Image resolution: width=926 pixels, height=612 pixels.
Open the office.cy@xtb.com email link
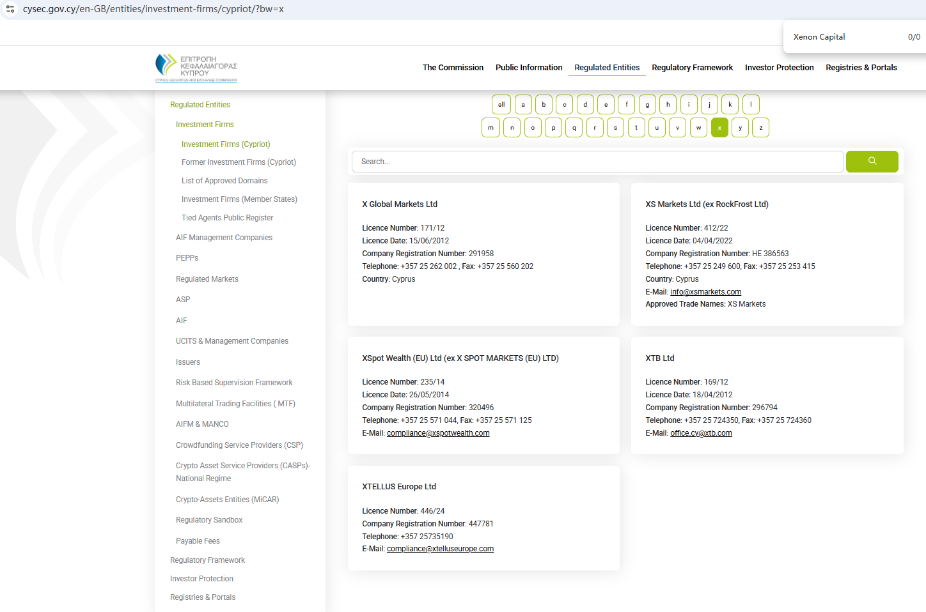click(701, 433)
